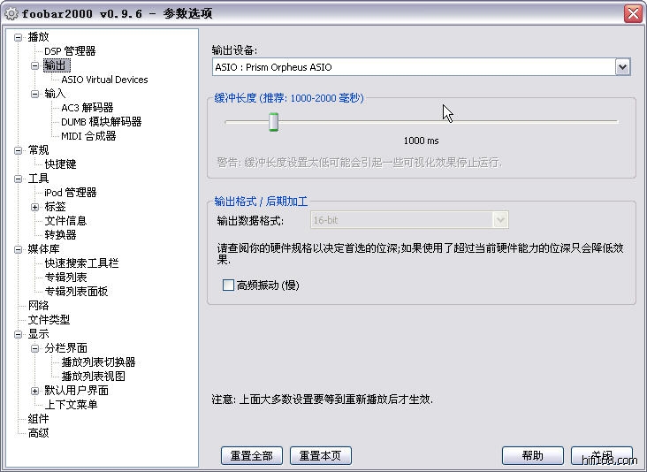The height and width of the screenshot is (472, 647).
Task: Select 转换器 in the tree
Action: (x=60, y=235)
